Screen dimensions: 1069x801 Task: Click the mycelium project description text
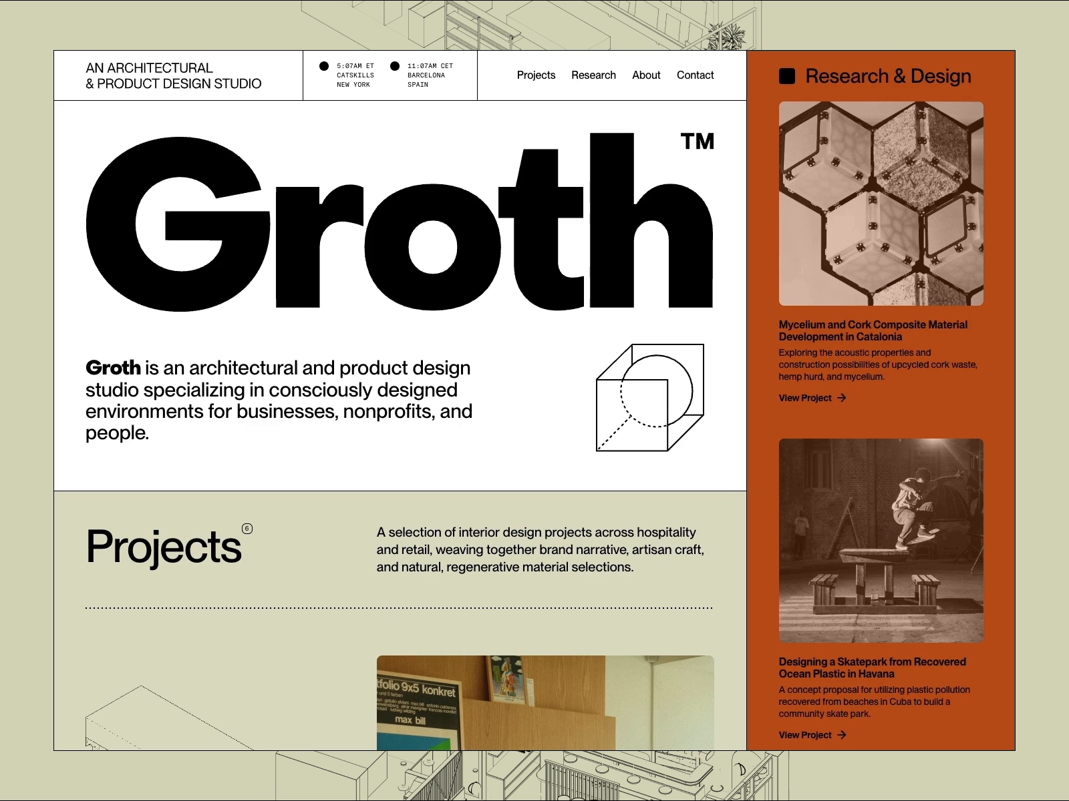[877, 364]
